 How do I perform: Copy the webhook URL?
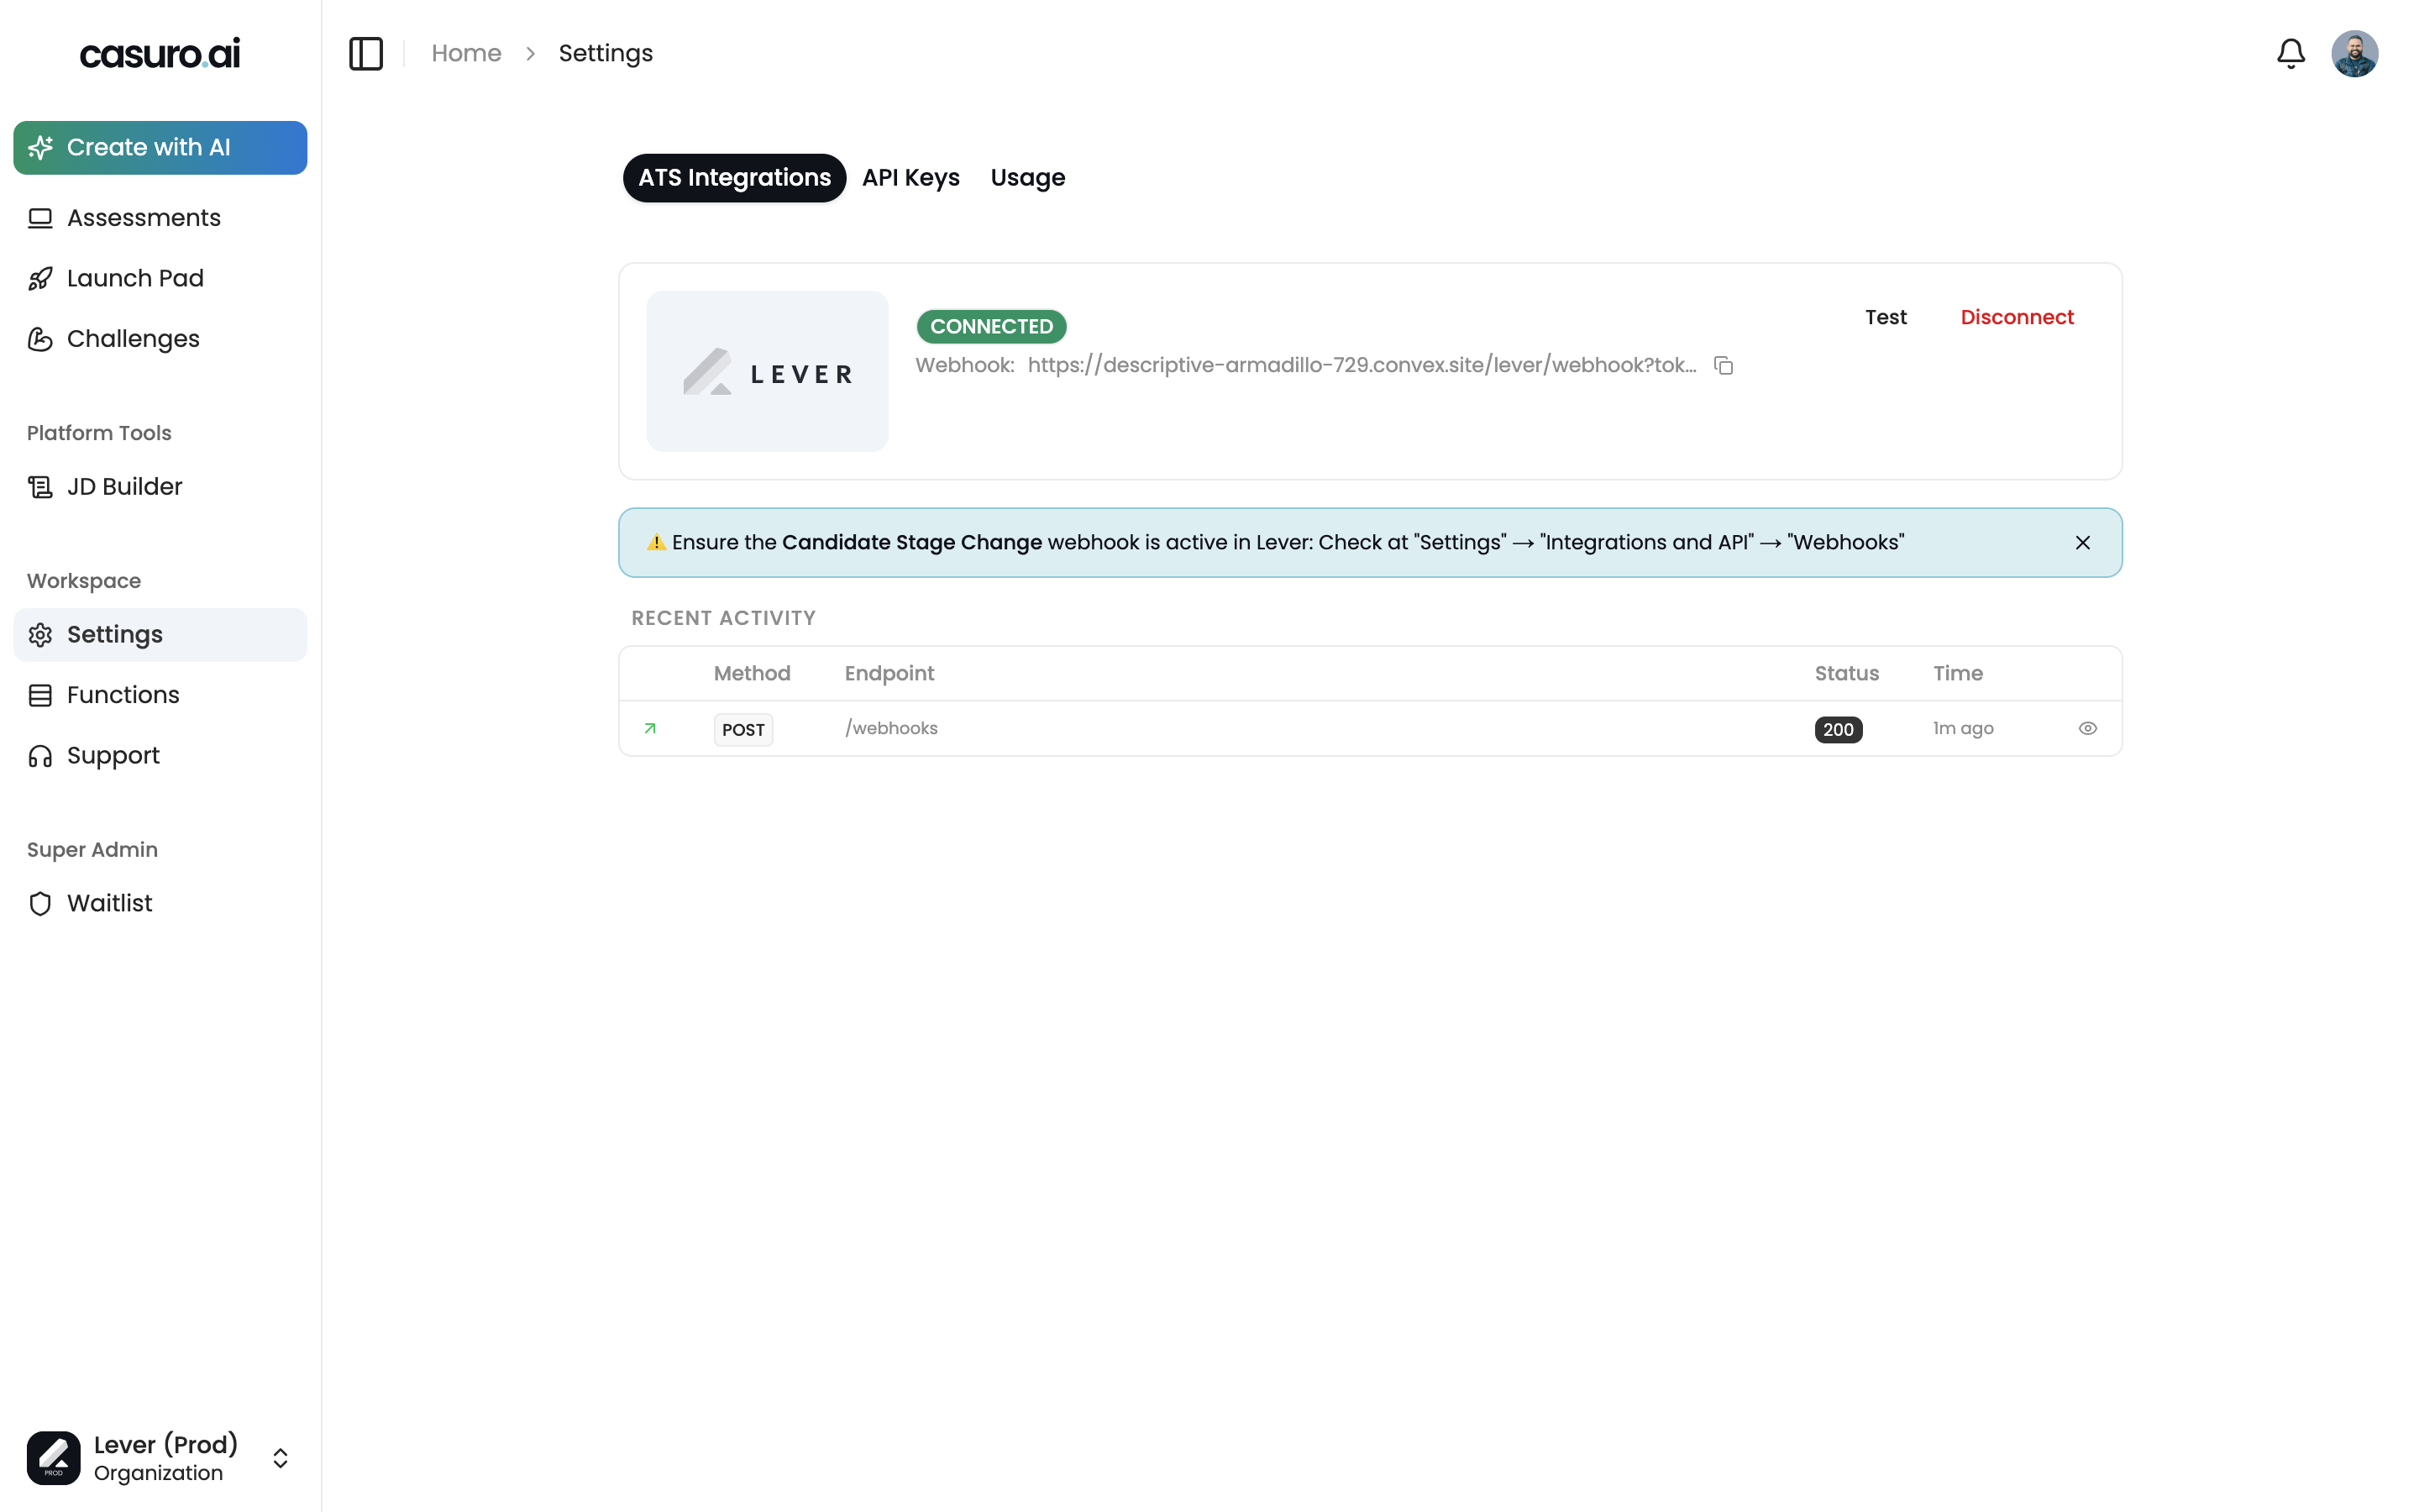pos(1724,366)
